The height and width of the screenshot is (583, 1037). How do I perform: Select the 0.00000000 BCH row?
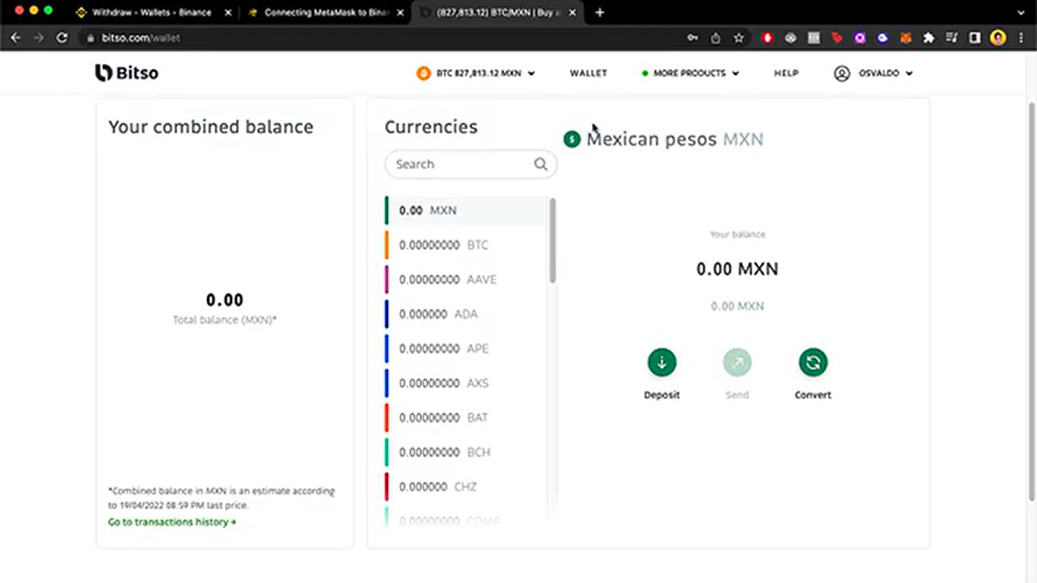pos(466,452)
